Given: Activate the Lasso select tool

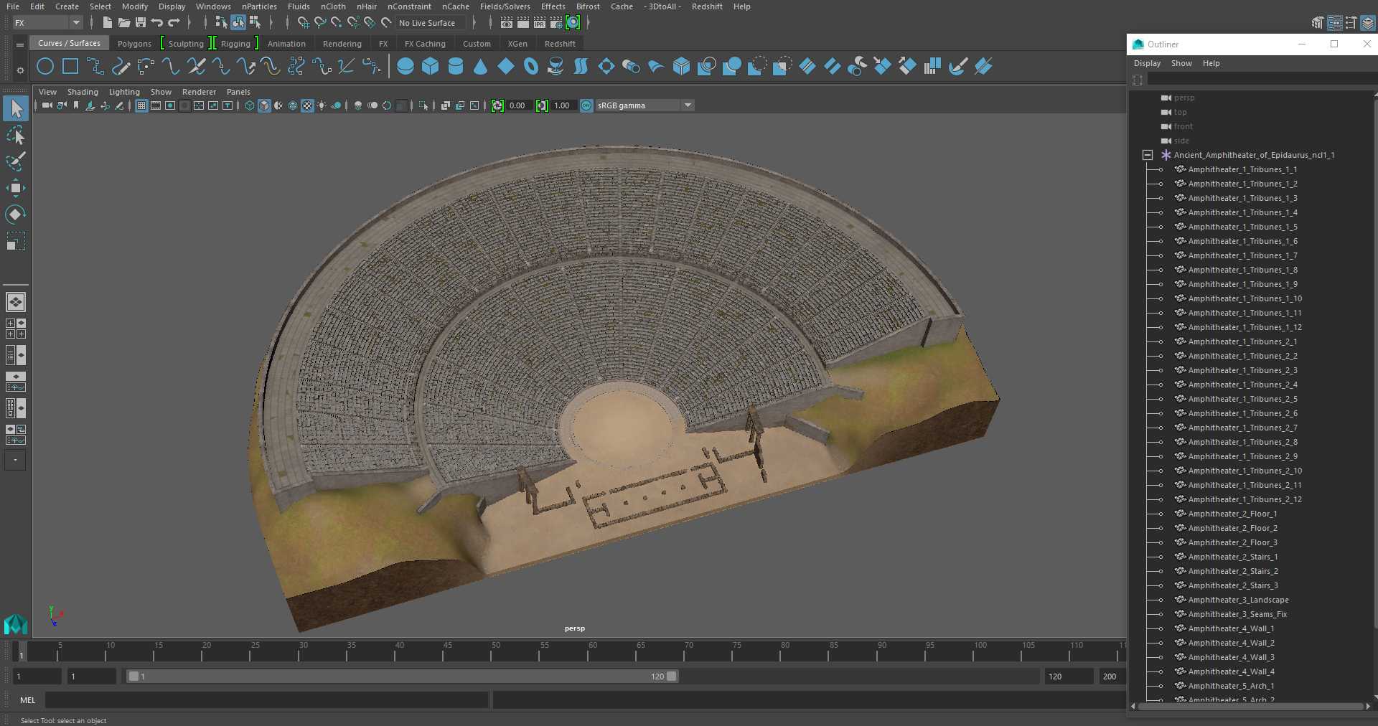Looking at the screenshot, I should [16, 136].
